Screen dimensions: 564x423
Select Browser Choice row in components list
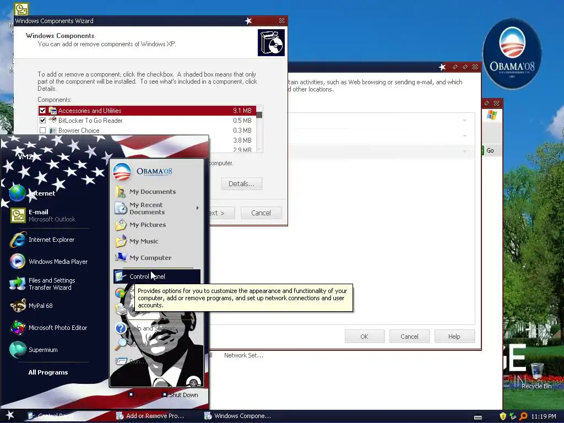click(147, 130)
